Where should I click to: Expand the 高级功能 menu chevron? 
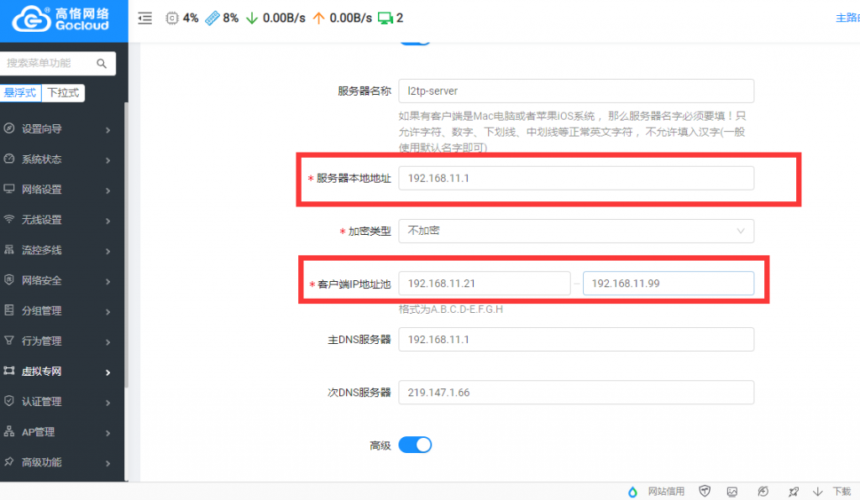[108, 463]
